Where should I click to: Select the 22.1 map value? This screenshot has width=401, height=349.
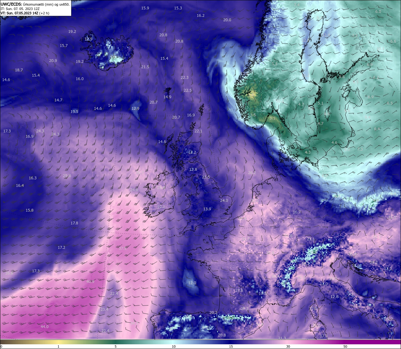pos(198,131)
